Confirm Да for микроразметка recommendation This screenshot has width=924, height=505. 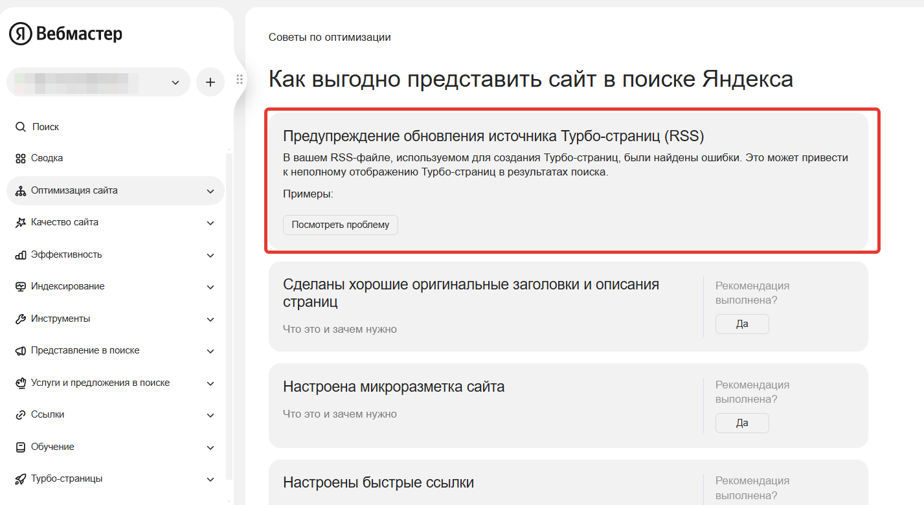742,423
